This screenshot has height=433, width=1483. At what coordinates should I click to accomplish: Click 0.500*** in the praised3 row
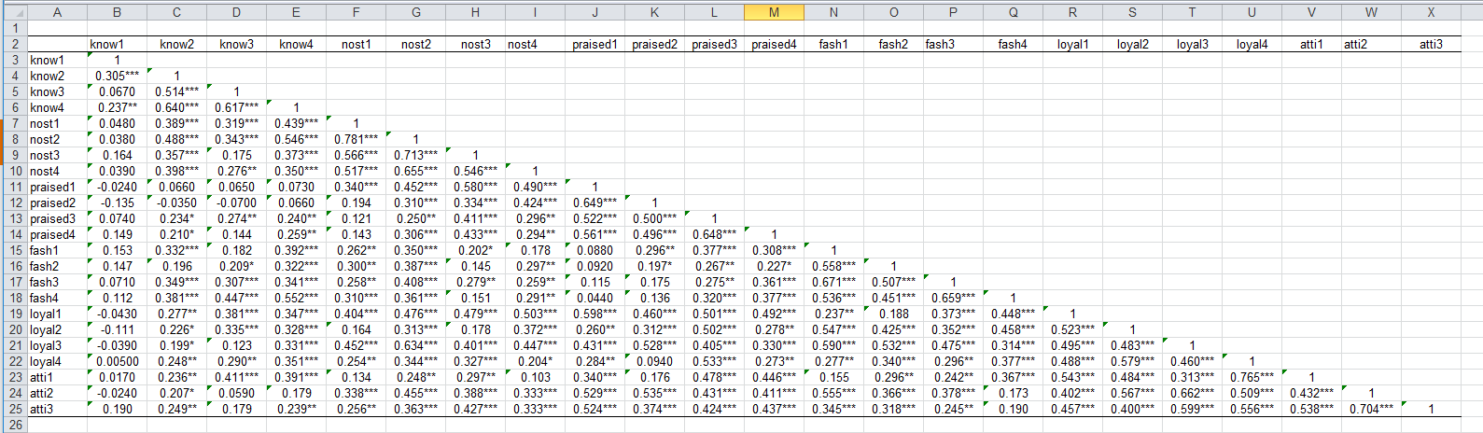[x=654, y=218]
